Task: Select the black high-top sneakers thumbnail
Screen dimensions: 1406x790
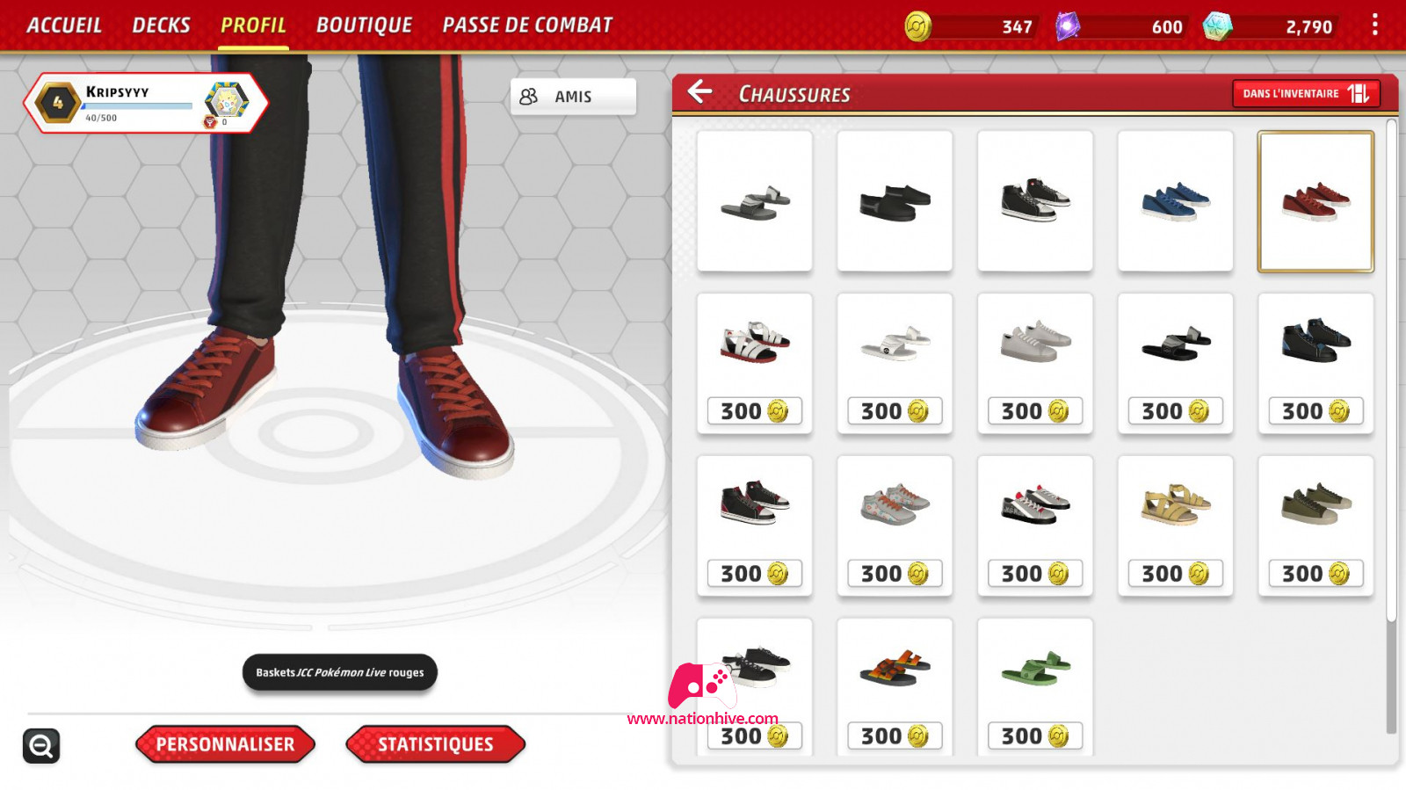Action: click(1315, 363)
